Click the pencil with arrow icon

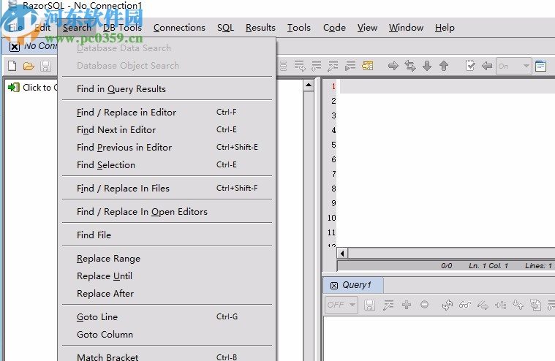coord(483,305)
